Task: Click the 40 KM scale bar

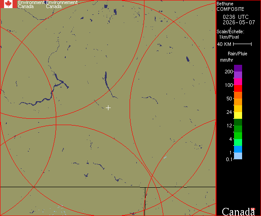Action: (x=243, y=44)
